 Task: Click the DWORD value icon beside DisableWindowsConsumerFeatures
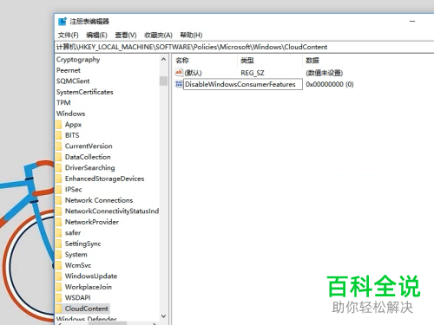click(179, 84)
